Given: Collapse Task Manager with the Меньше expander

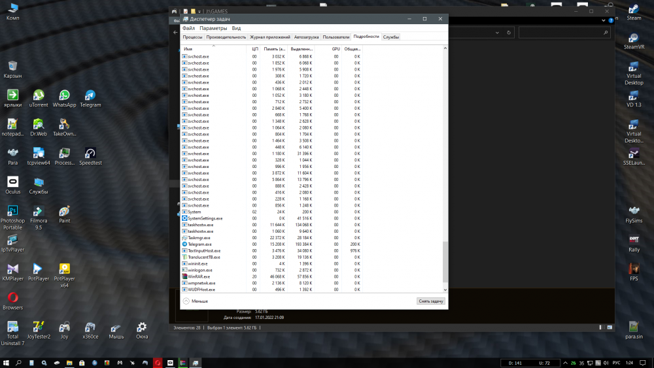Looking at the screenshot, I should [195, 301].
